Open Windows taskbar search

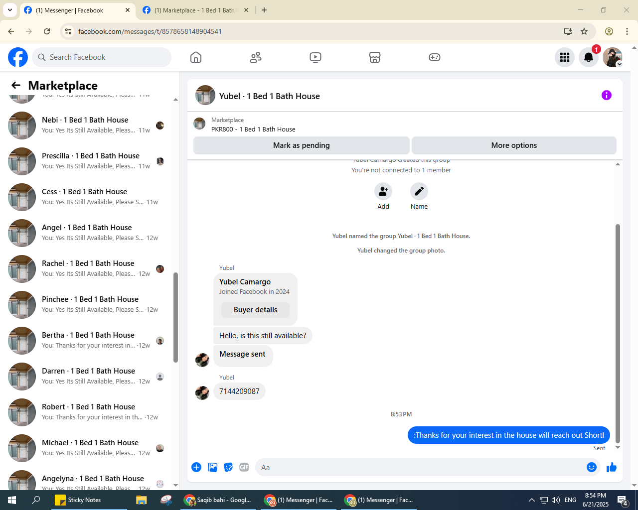(36, 500)
